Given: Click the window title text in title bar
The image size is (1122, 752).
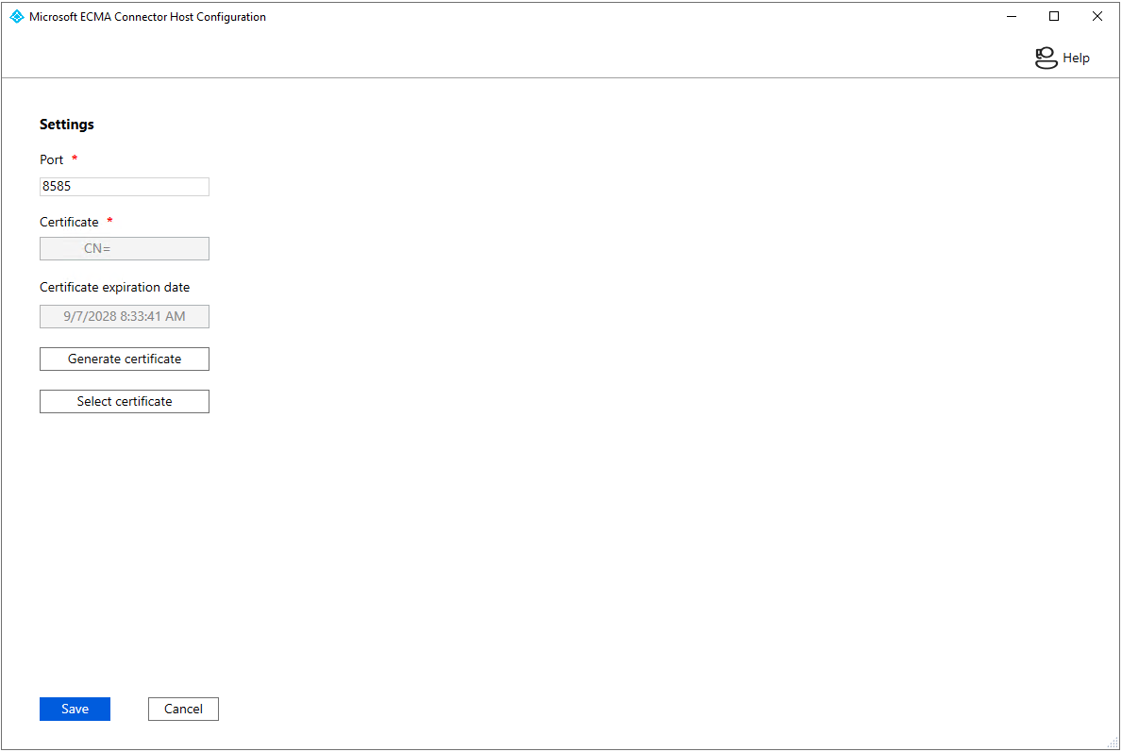Looking at the screenshot, I should point(147,17).
